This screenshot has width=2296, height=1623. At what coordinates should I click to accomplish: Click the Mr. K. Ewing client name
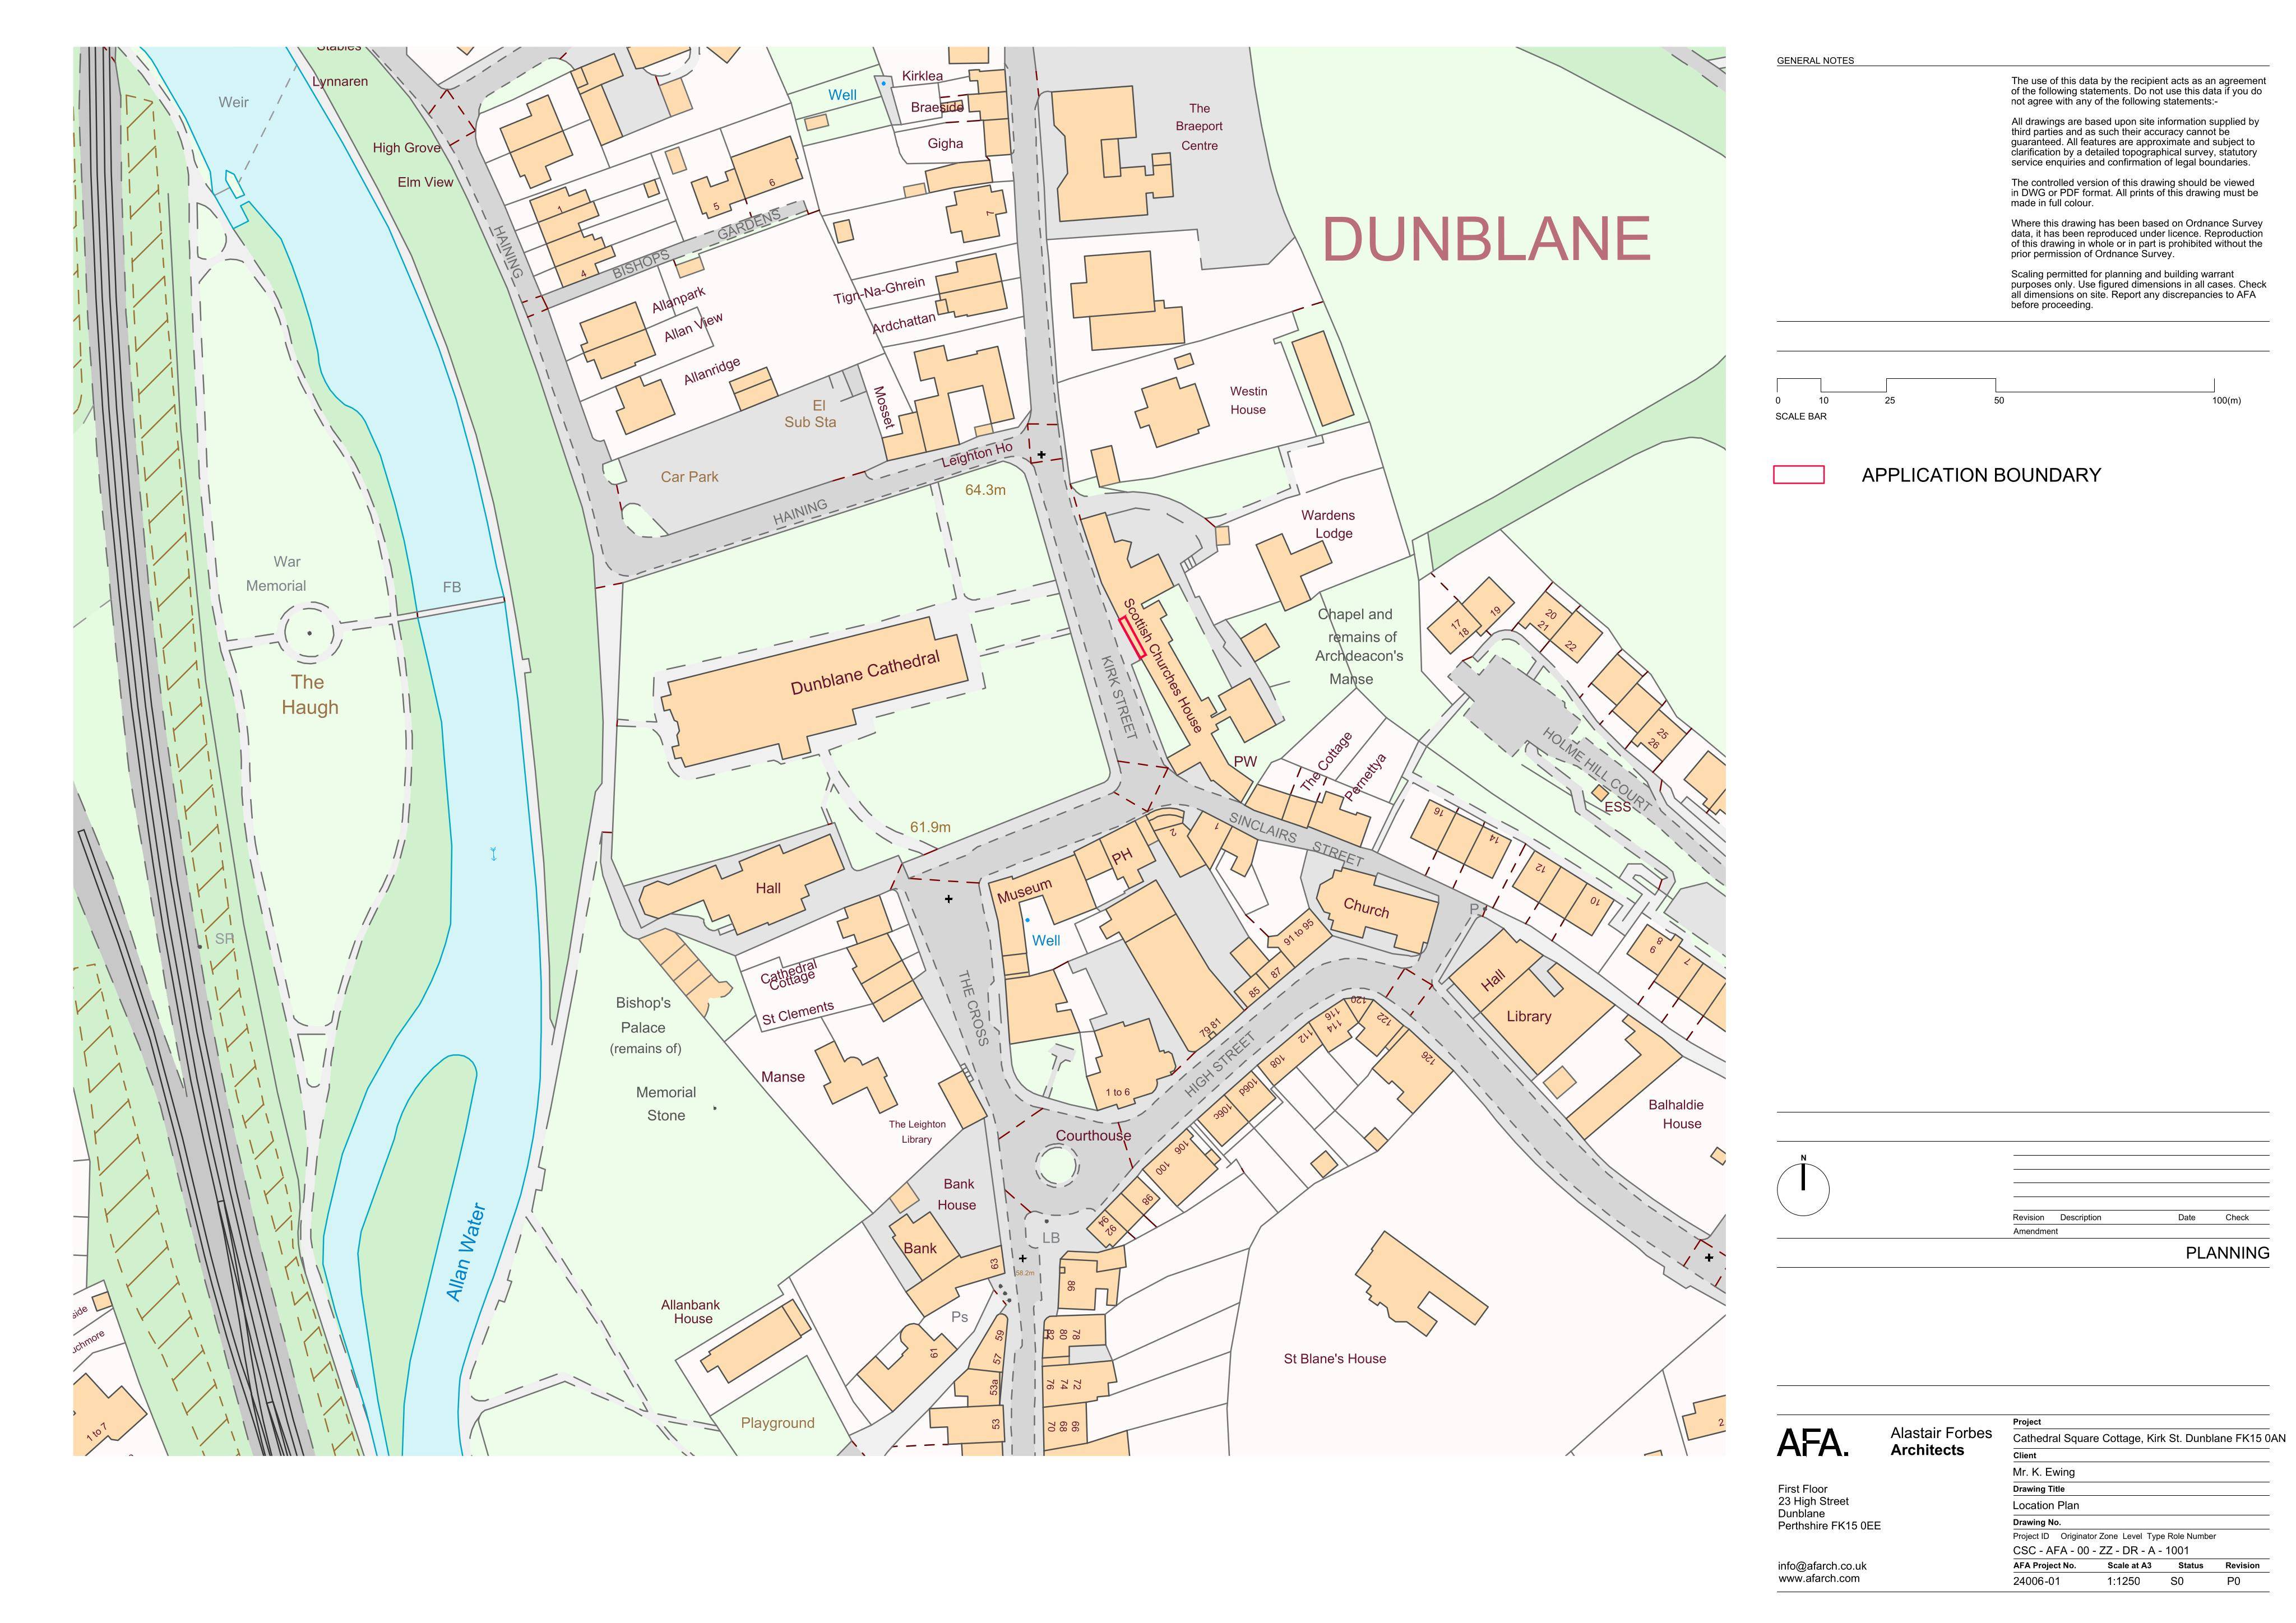(x=2044, y=1472)
